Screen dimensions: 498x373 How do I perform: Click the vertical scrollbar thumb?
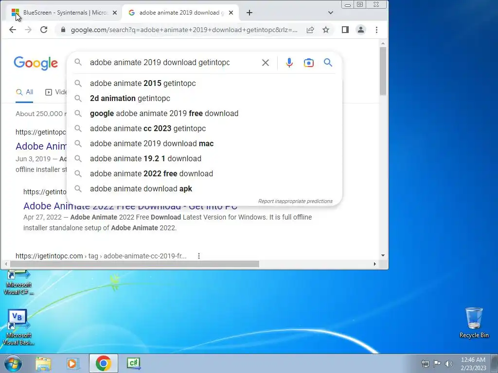click(383, 71)
